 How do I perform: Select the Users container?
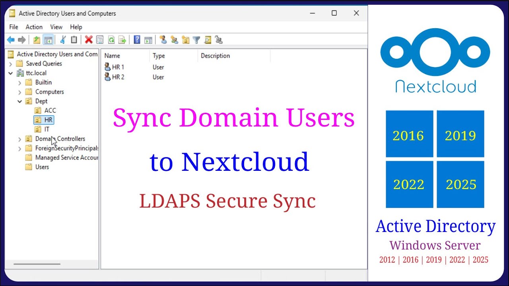42,167
